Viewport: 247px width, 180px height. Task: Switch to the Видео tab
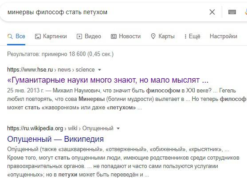(x=89, y=36)
